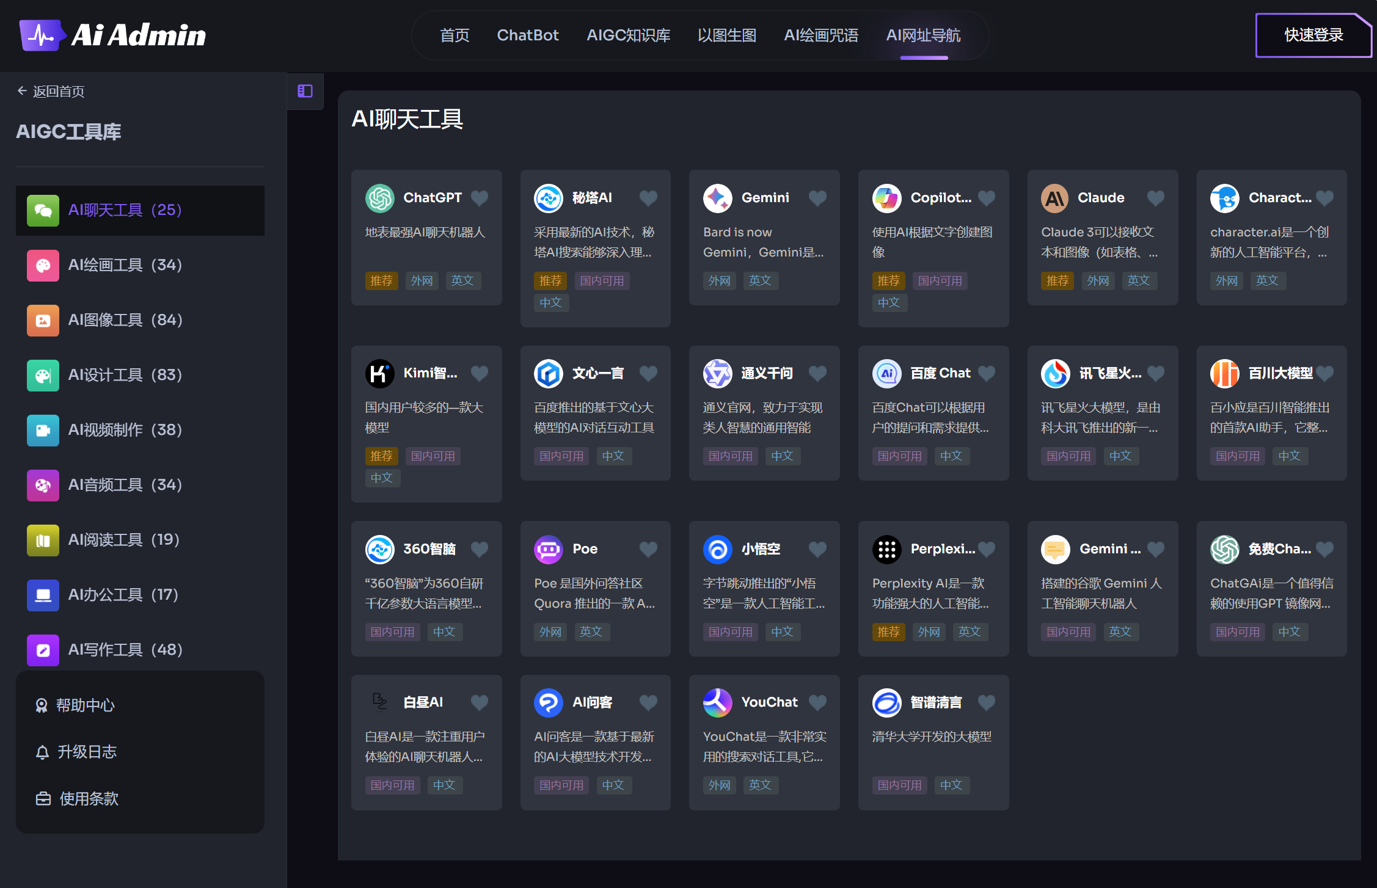Select AI音频工具 (34) category
Screen dimensions: 1377x888
coord(140,485)
